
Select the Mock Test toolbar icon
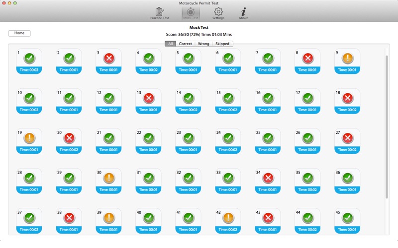pos(191,13)
